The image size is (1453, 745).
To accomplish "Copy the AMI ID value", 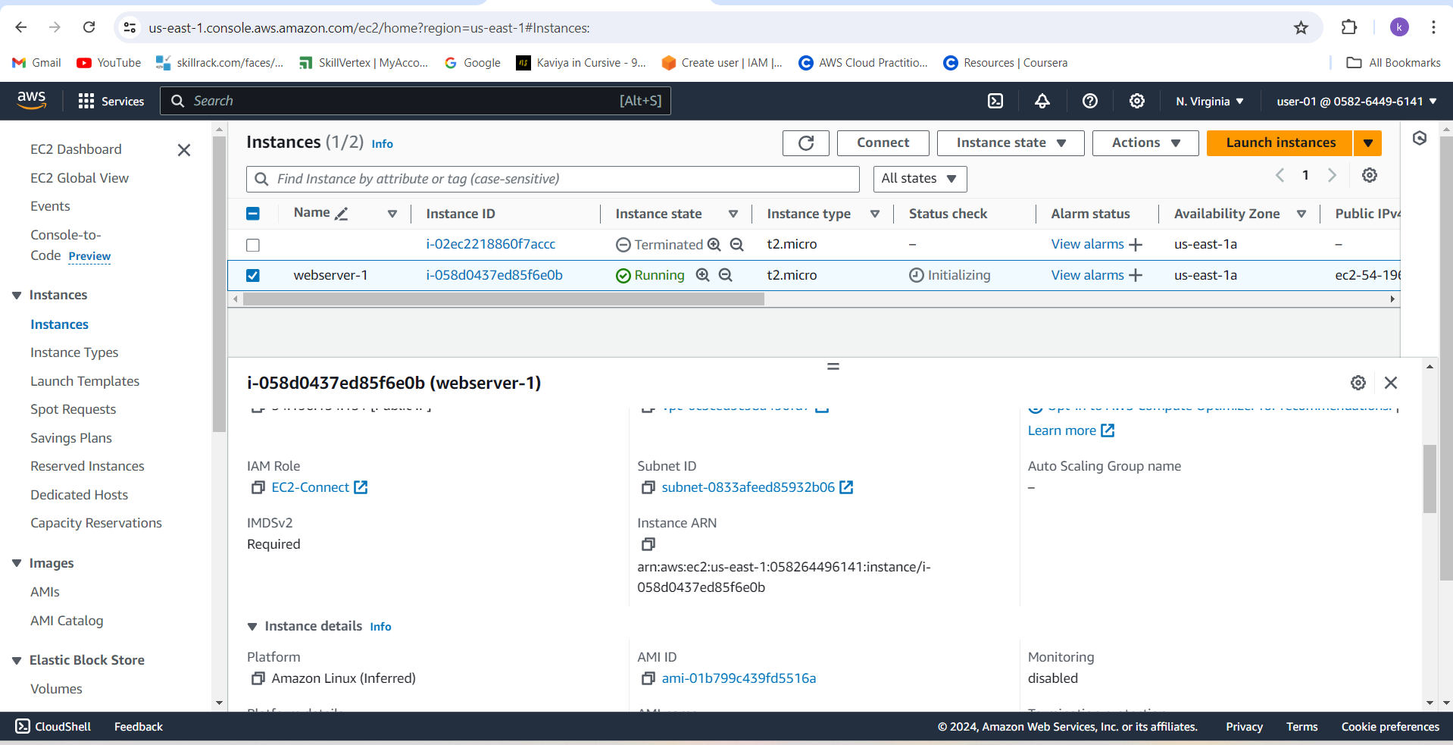I will coord(648,678).
